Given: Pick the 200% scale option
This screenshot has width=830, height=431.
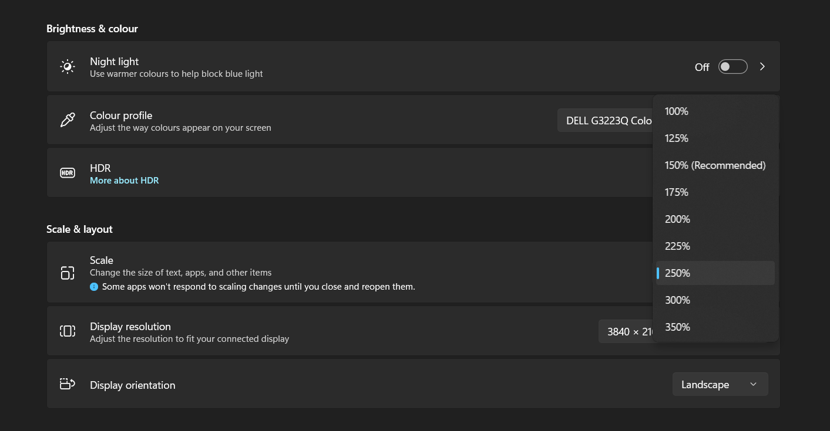Looking at the screenshot, I should click(x=677, y=219).
